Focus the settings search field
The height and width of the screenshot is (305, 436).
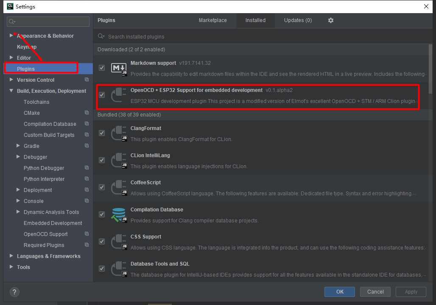[48, 22]
